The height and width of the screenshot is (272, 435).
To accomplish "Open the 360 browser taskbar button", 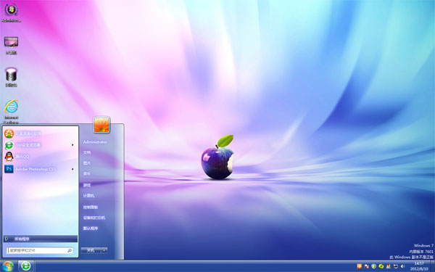I will point(26,266).
